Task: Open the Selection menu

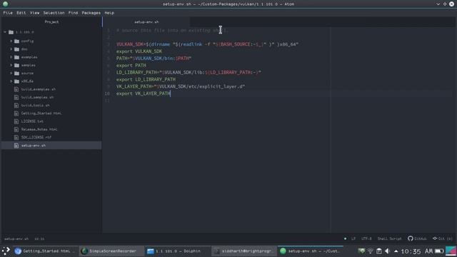Action: 54,13
